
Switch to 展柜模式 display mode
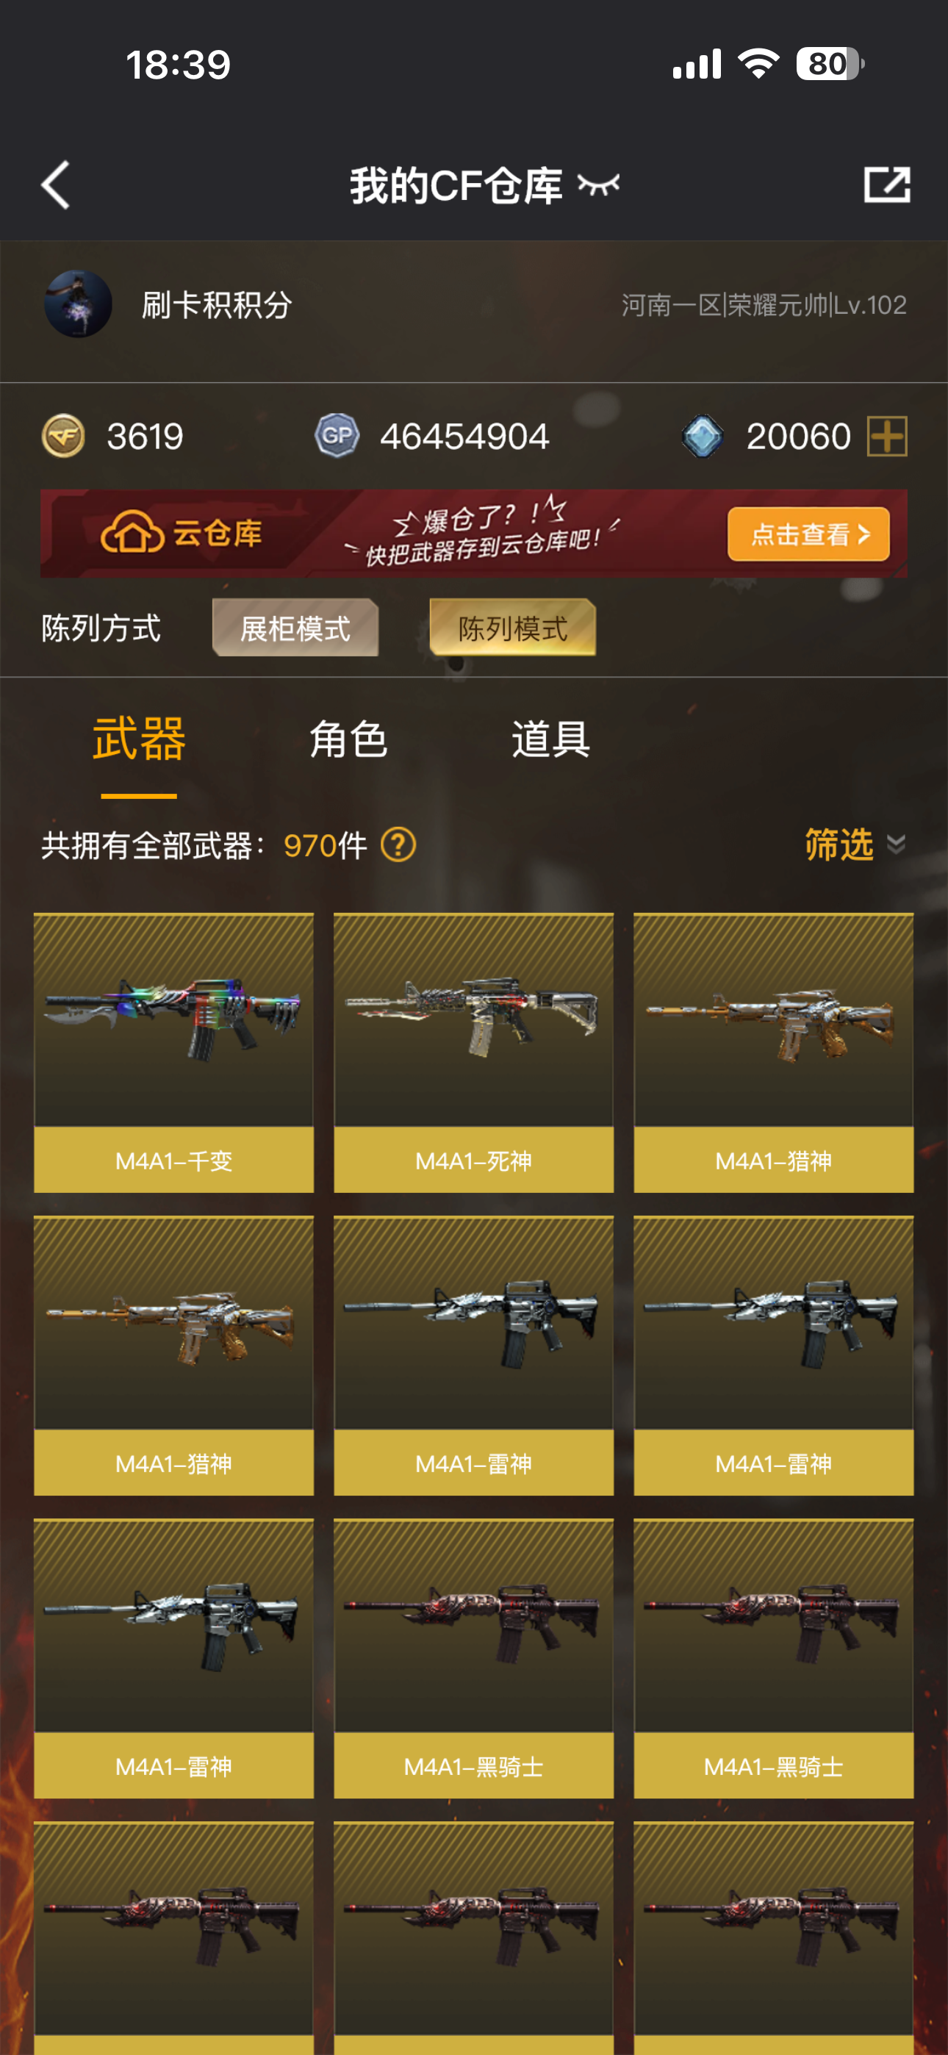(295, 628)
